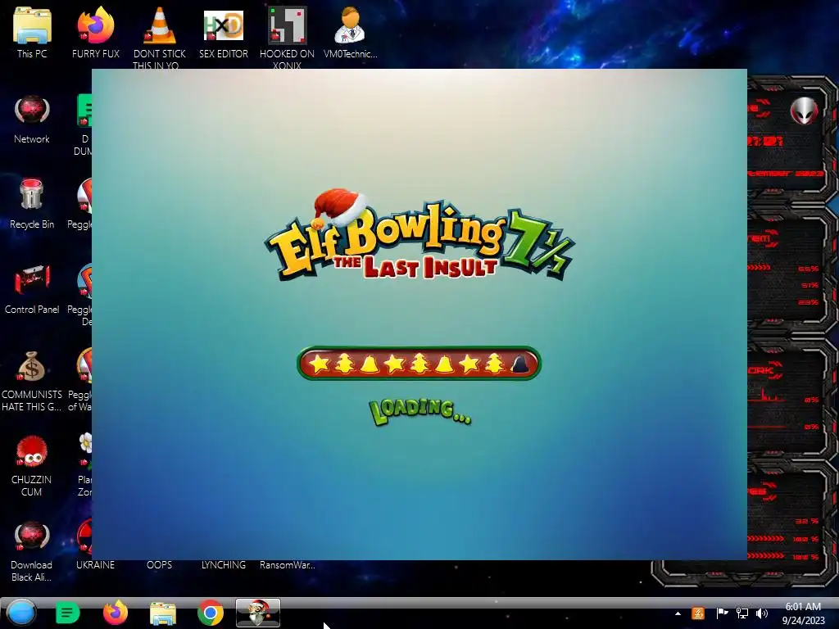Click the taskbar clock showing 6:01 AM

(803, 613)
